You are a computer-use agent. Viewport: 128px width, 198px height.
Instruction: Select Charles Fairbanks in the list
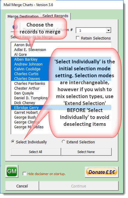(x=30, y=84)
